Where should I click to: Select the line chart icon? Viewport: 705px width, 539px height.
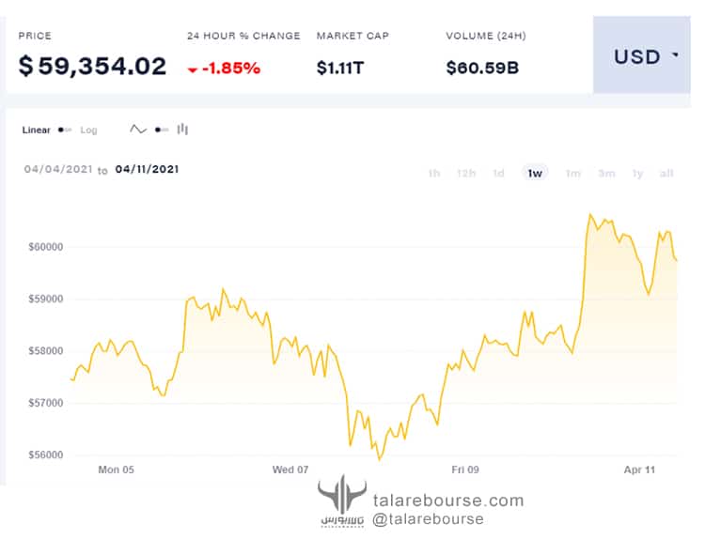[x=138, y=130]
